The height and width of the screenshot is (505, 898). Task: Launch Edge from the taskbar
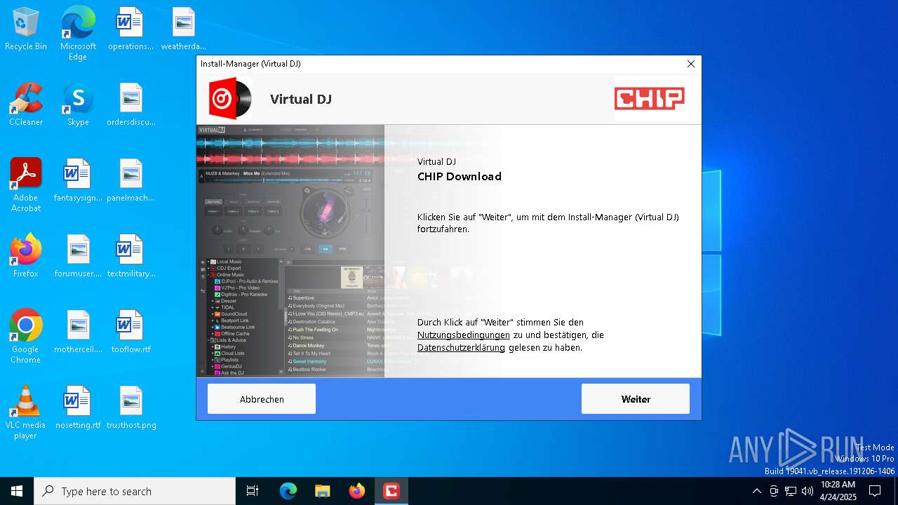point(288,491)
